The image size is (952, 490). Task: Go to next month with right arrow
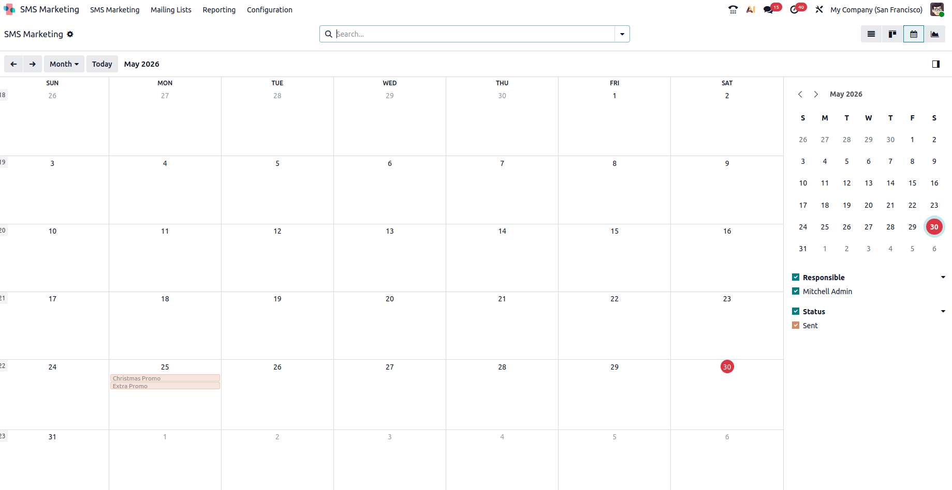(33, 64)
